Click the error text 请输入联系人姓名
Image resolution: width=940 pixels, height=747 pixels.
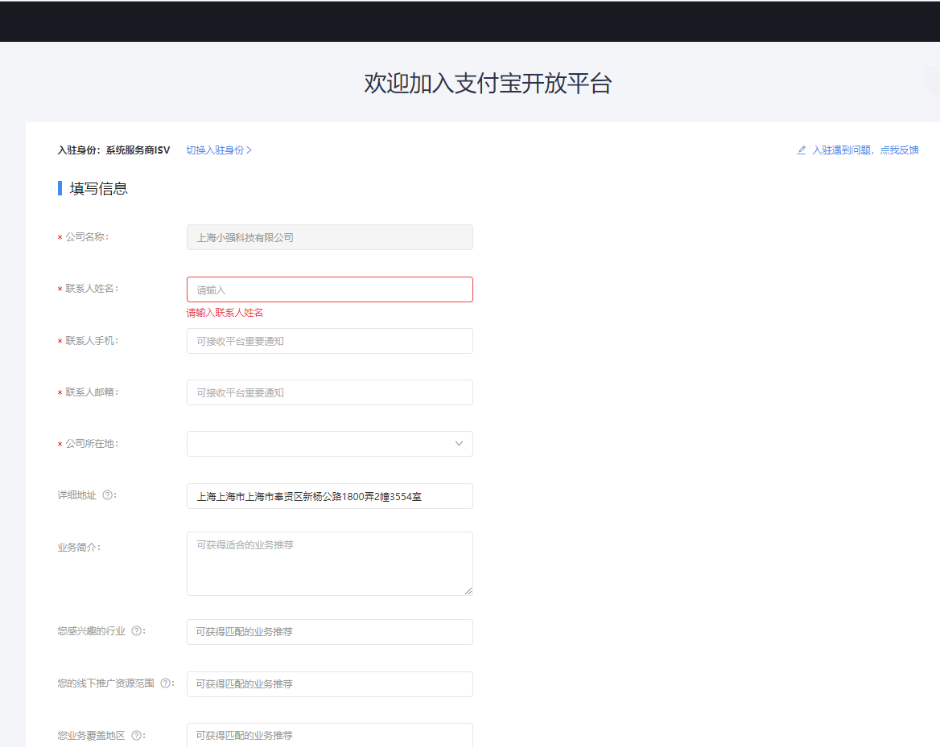coord(225,313)
